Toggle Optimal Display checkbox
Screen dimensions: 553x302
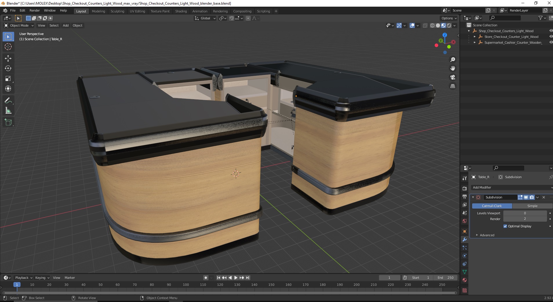coord(505,226)
